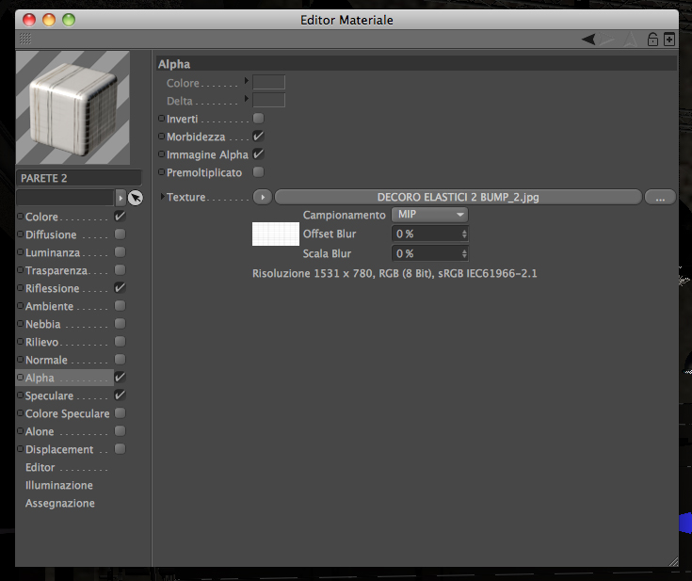Click the white texture preview thumbnail
692x581 pixels.
point(276,234)
